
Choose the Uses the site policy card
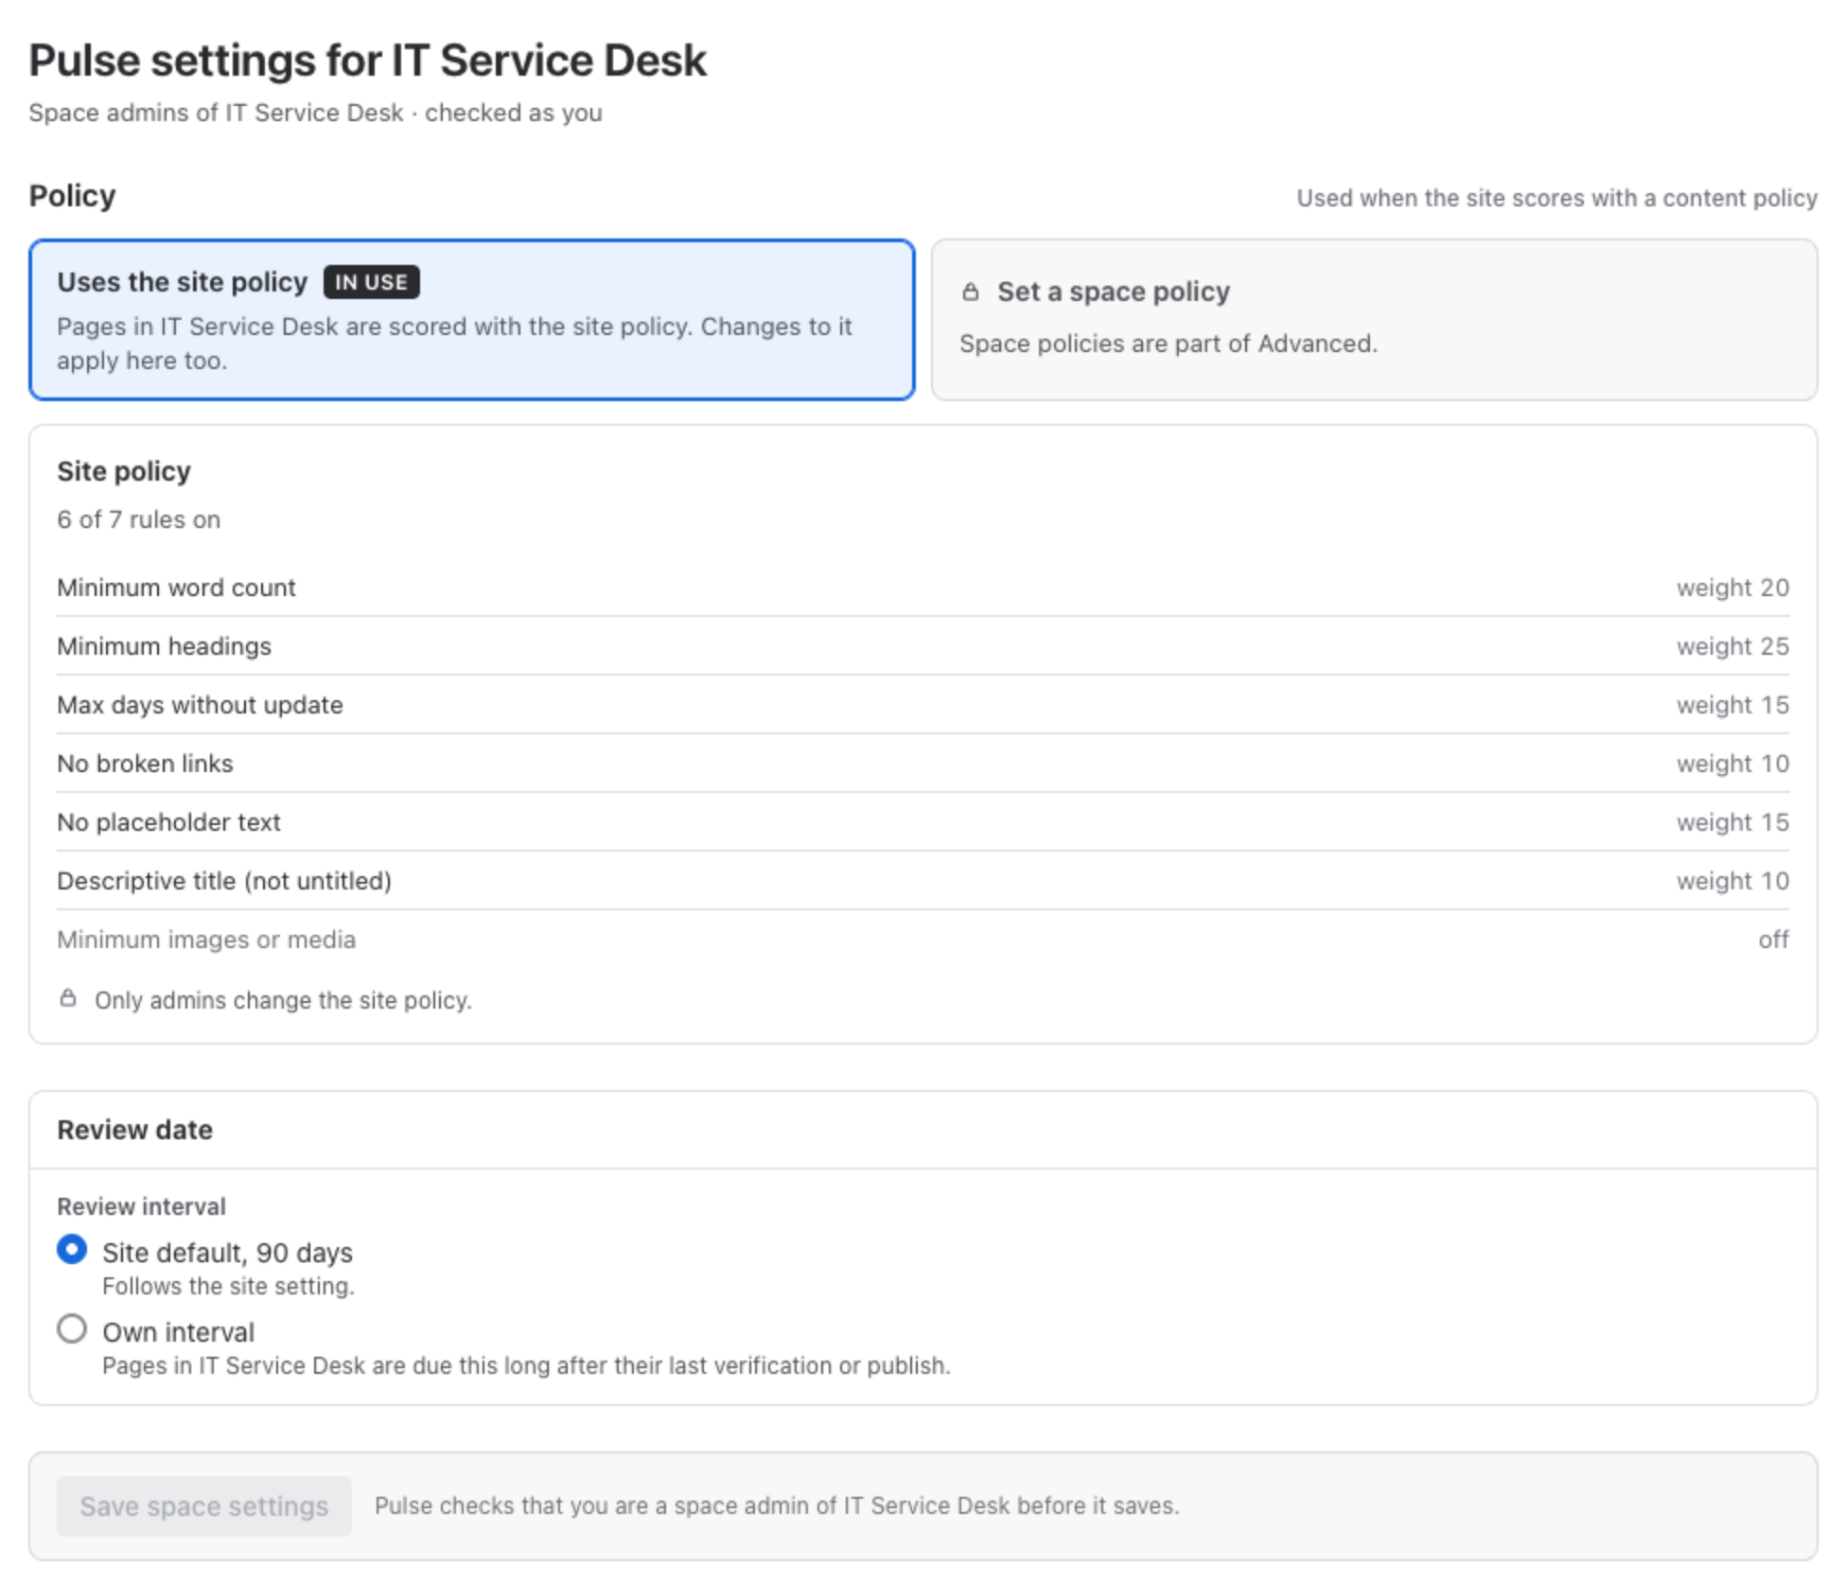[x=472, y=320]
